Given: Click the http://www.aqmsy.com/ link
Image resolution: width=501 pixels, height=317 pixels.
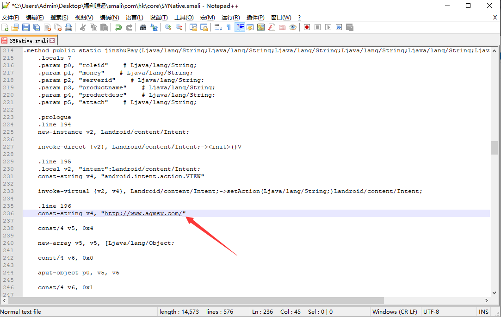Looking at the screenshot, I should tap(143, 213).
